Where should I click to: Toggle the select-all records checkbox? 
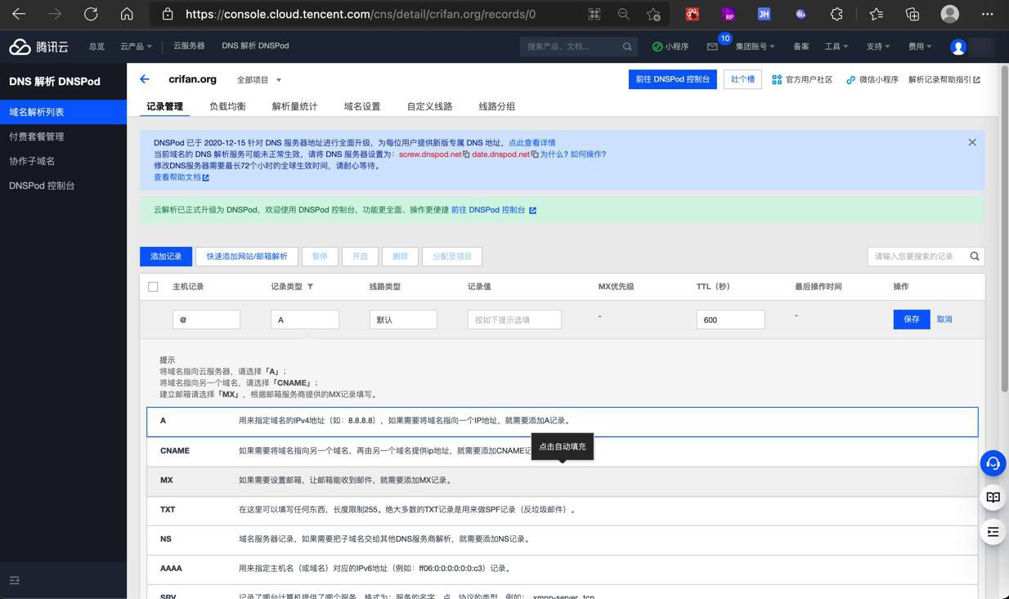pos(153,287)
